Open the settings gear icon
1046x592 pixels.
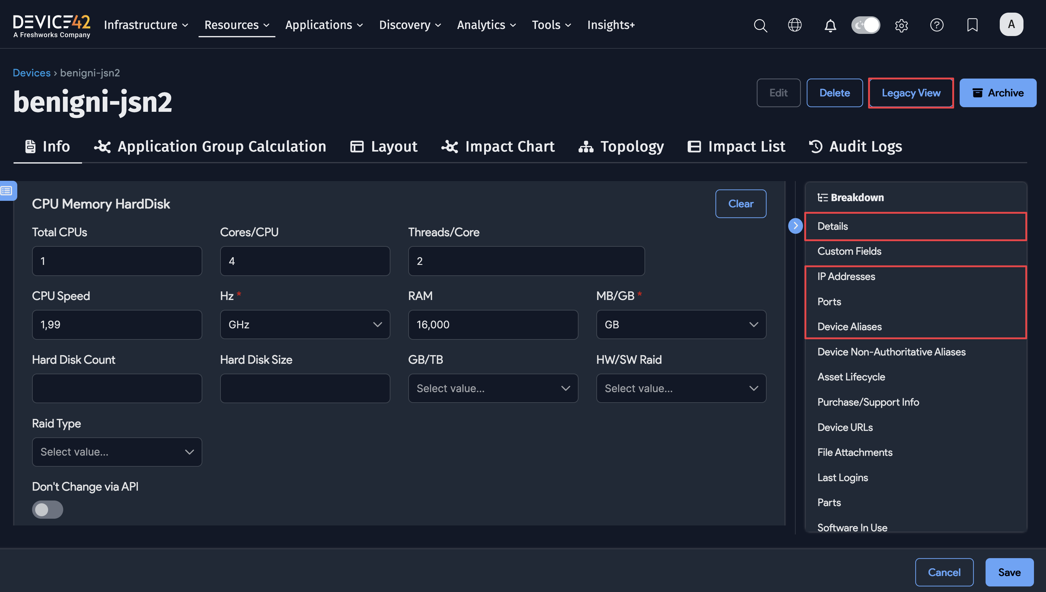901,25
